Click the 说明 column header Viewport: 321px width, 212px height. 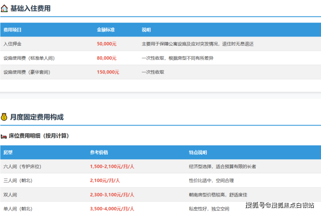(x=146, y=30)
